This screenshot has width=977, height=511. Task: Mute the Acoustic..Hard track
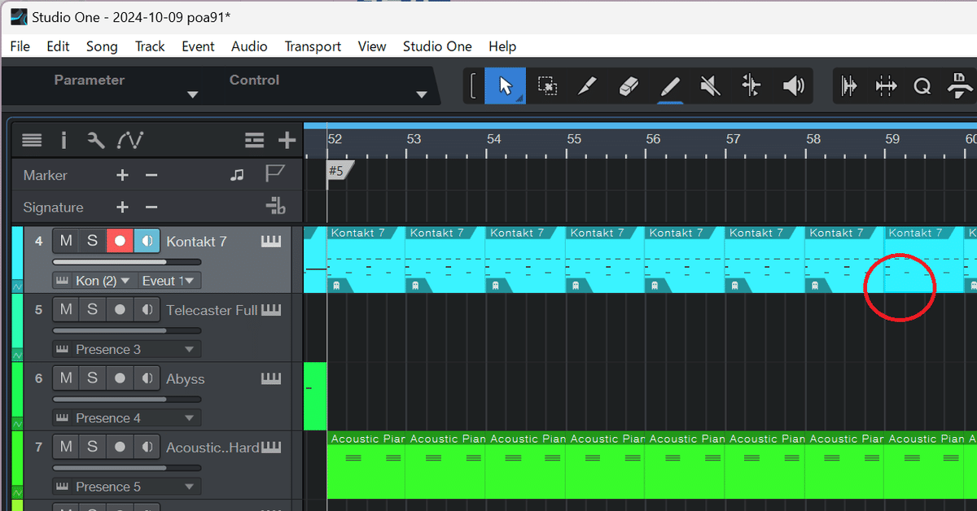click(x=66, y=446)
